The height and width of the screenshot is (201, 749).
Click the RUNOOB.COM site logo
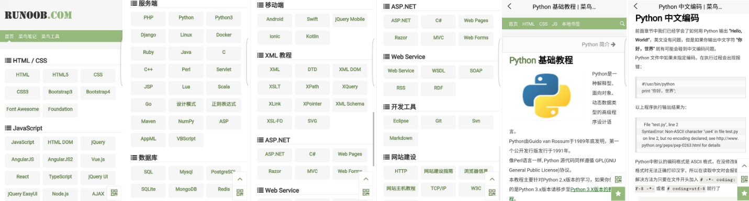[x=39, y=15]
